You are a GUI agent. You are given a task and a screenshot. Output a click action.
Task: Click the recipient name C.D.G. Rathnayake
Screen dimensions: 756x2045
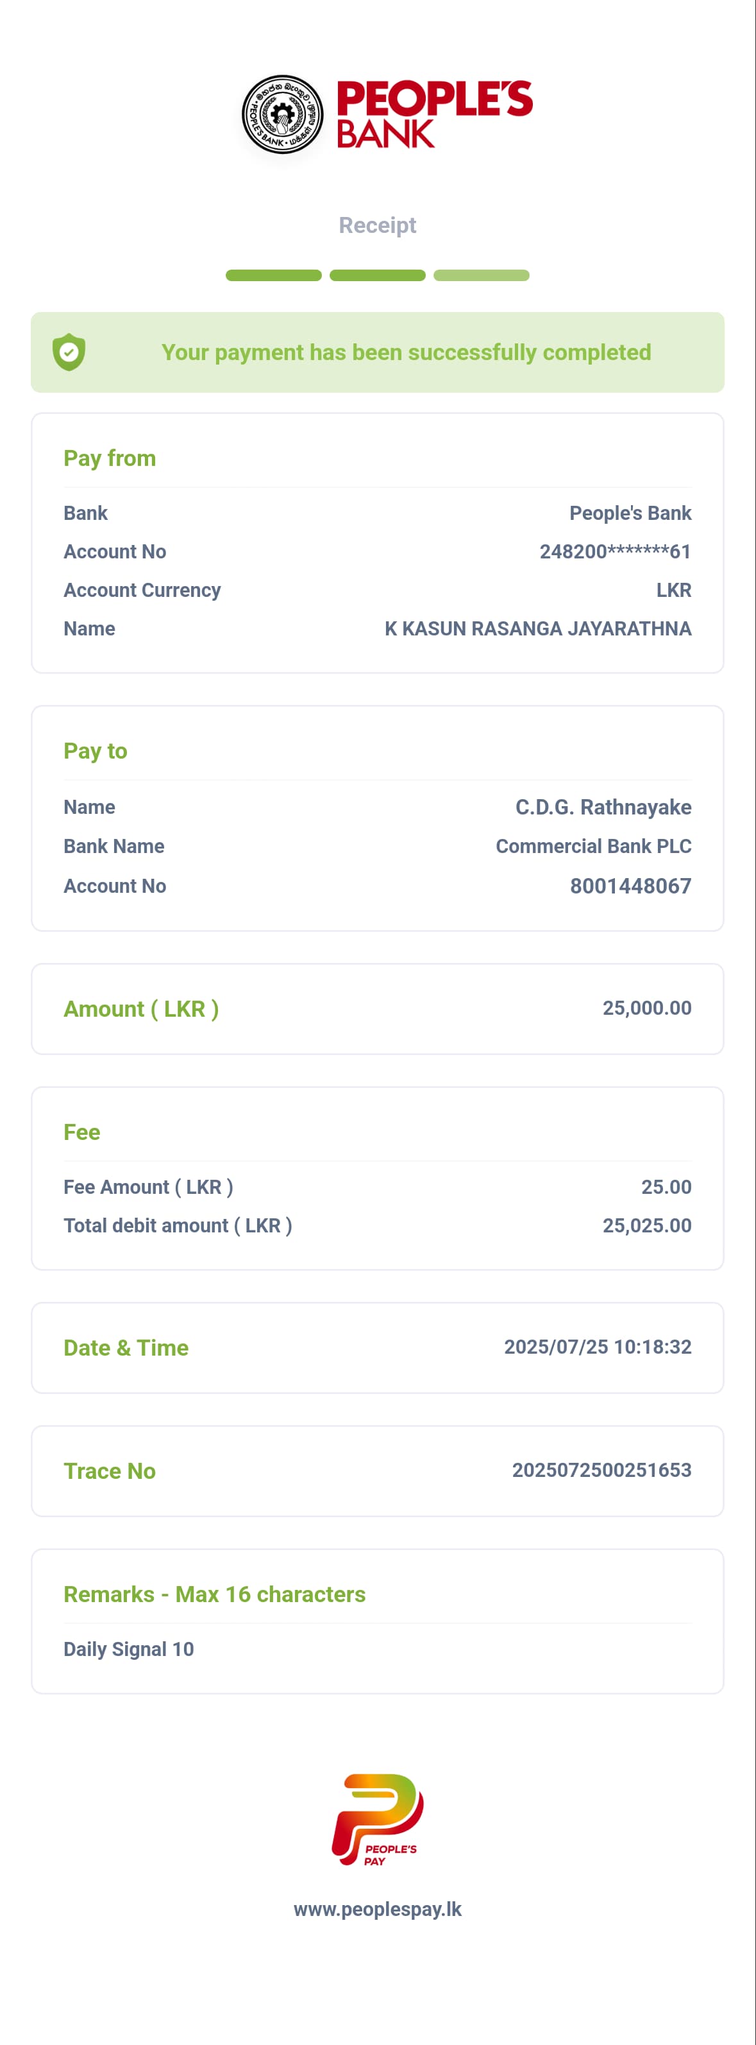(x=603, y=807)
